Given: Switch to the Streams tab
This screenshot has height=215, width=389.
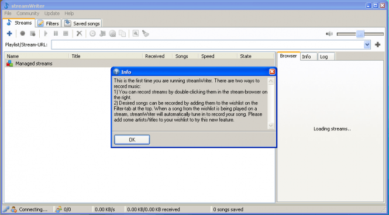Looking at the screenshot, I should coord(19,23).
